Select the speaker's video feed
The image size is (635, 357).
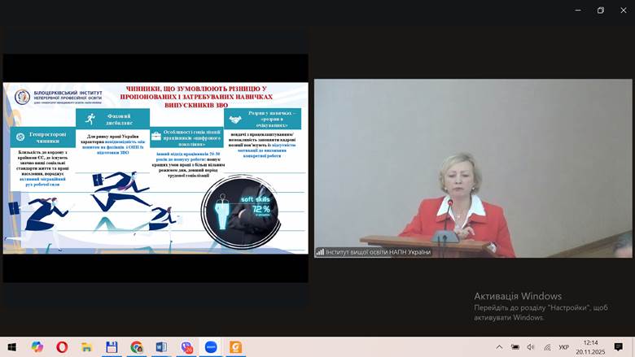tap(473, 168)
